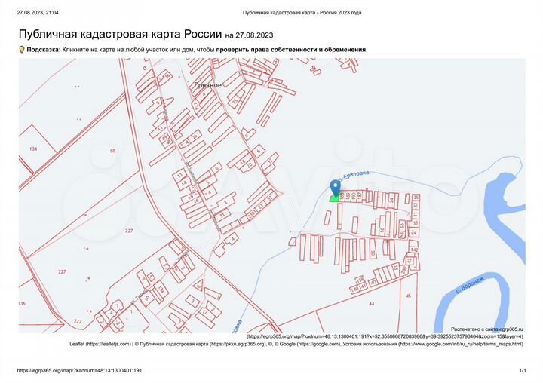Select parcel number 45
Viewport: 543px width, 383px height.
[x=409, y=296]
